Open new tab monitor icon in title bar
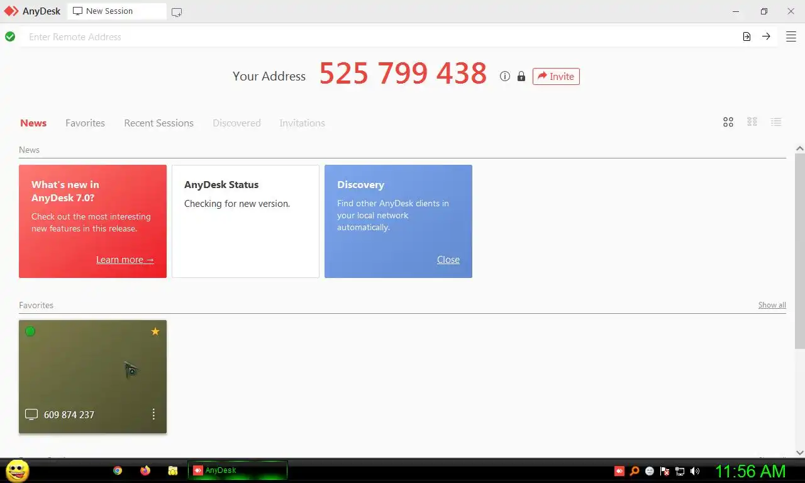Image resolution: width=805 pixels, height=483 pixels. [x=177, y=12]
